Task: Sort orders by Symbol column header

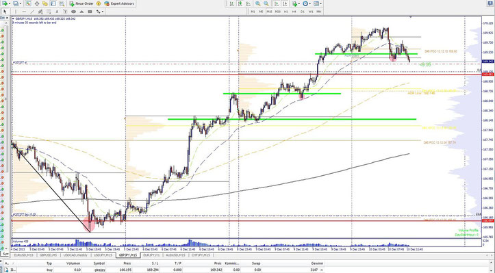Action: (x=99, y=263)
